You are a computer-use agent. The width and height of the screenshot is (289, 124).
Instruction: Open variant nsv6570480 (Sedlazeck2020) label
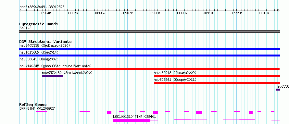click(x=67, y=73)
